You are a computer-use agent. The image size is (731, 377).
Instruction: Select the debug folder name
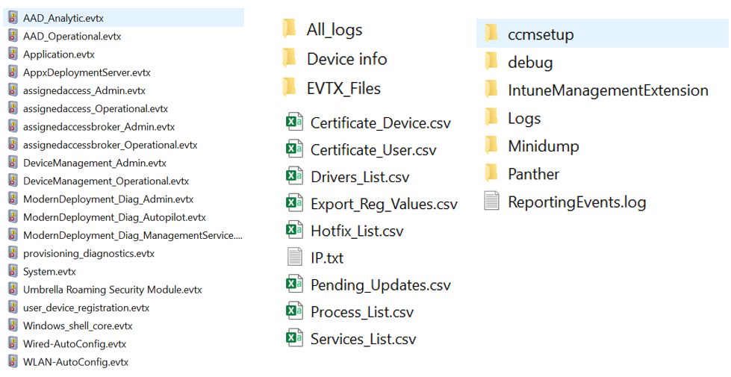(x=531, y=63)
